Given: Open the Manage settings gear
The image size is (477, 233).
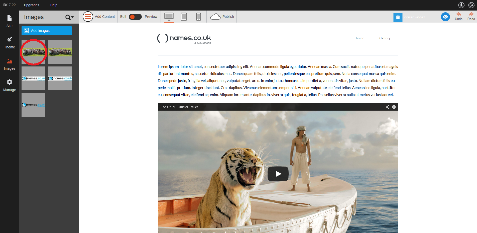Looking at the screenshot, I should coord(10,85).
